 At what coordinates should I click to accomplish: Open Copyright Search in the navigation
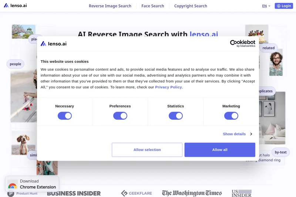tap(191, 6)
